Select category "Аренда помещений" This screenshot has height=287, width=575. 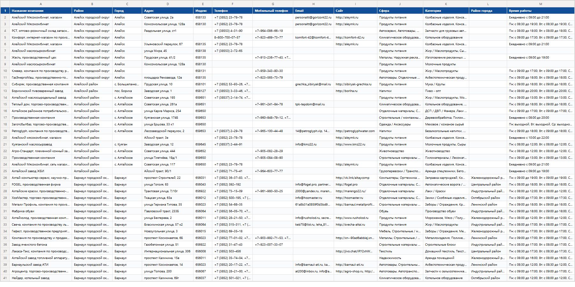click(446, 258)
